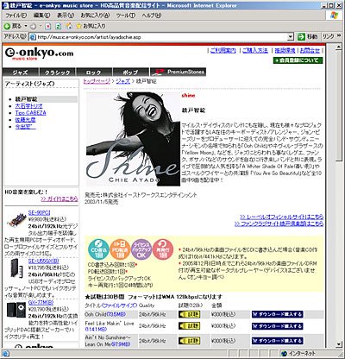Click the green 会員登録について button

(298, 60)
